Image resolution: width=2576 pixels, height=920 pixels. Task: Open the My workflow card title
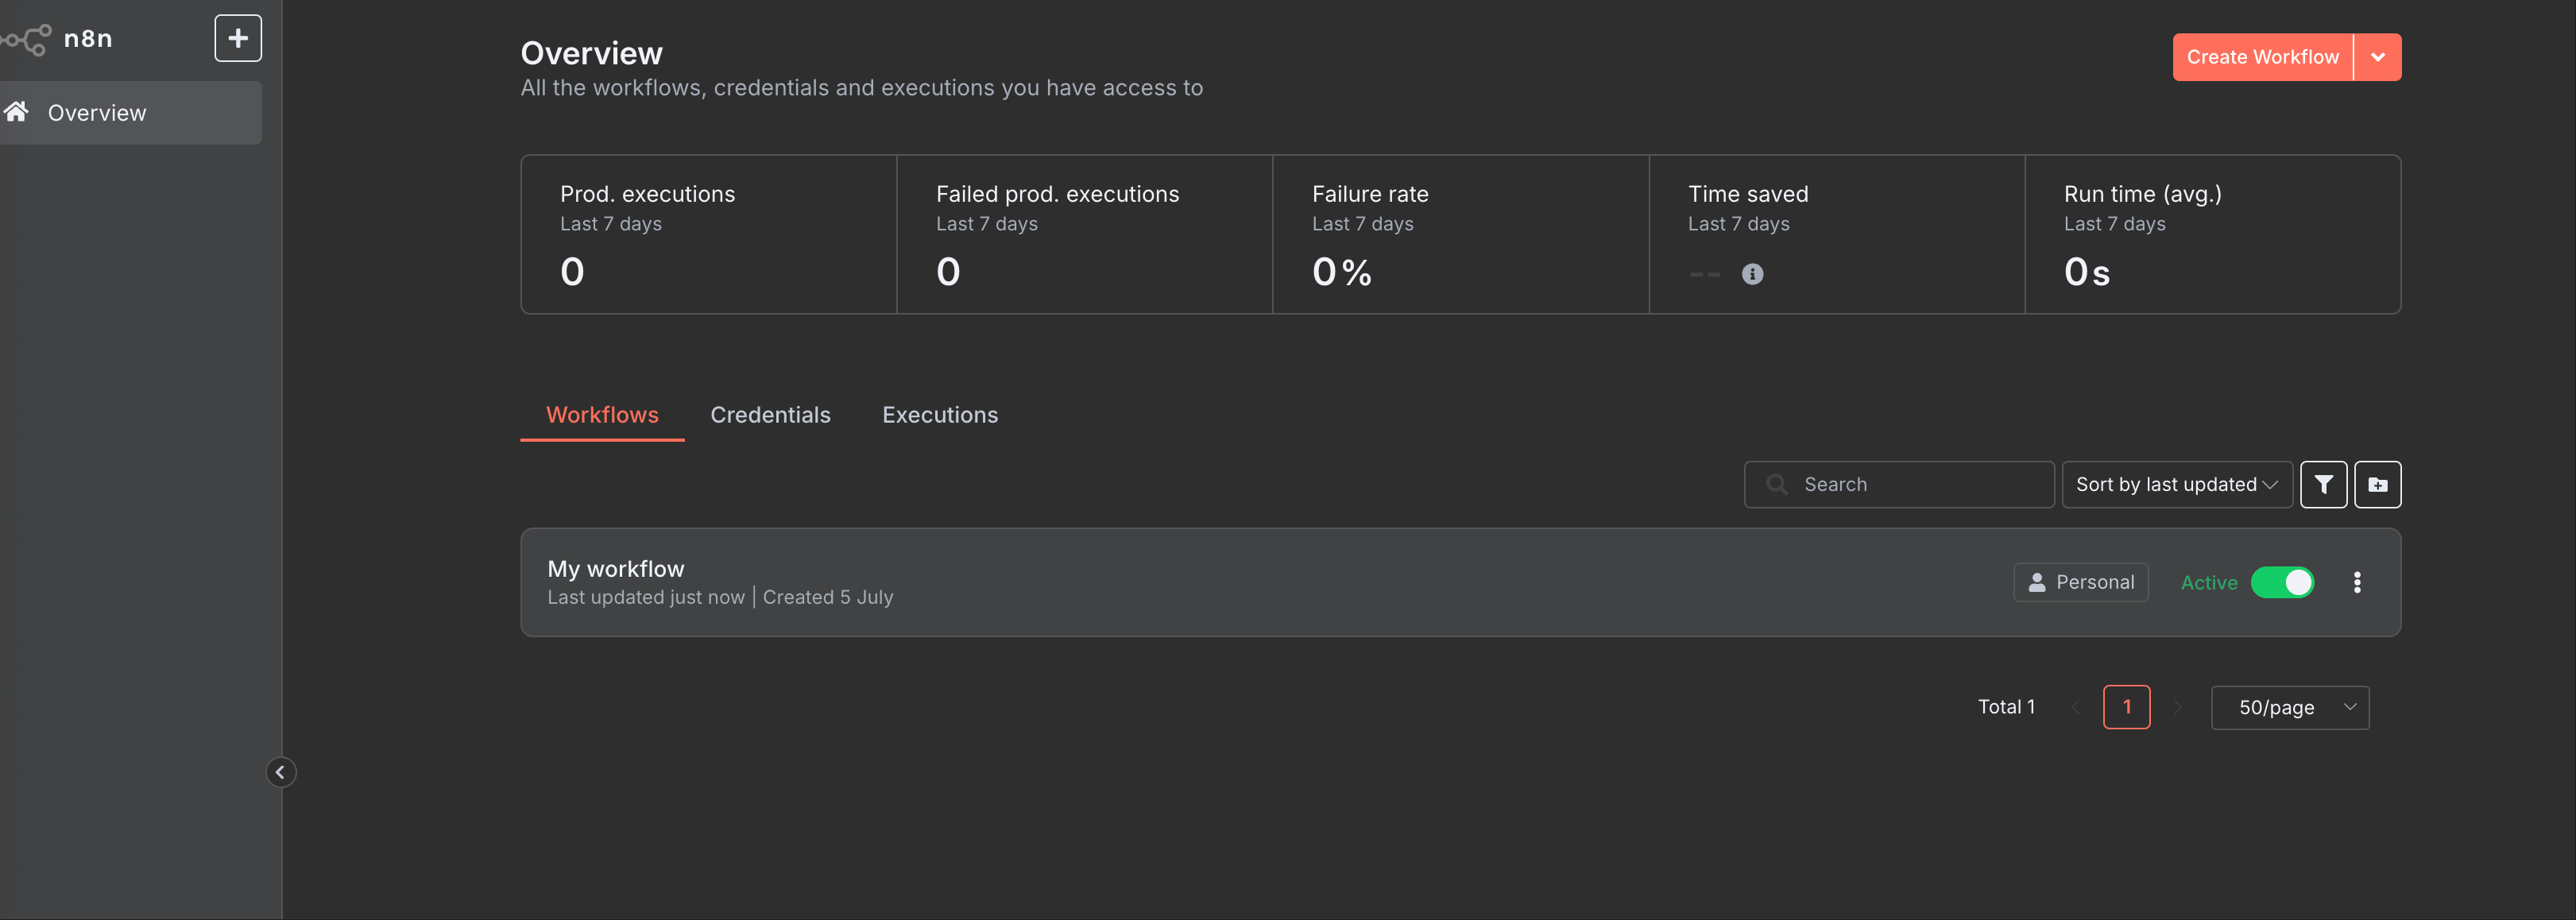click(615, 569)
